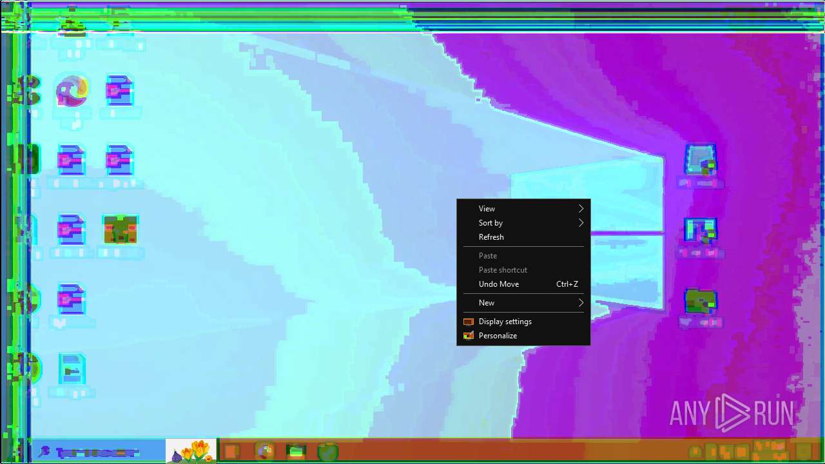
Task: Open Display settings from the menu
Action: [x=523, y=321]
